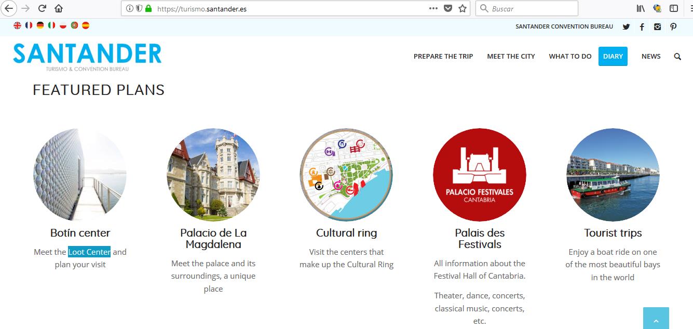Image resolution: width=693 pixels, height=329 pixels.
Task: Click the scroll-to-top arrow button
Action: pos(656,318)
